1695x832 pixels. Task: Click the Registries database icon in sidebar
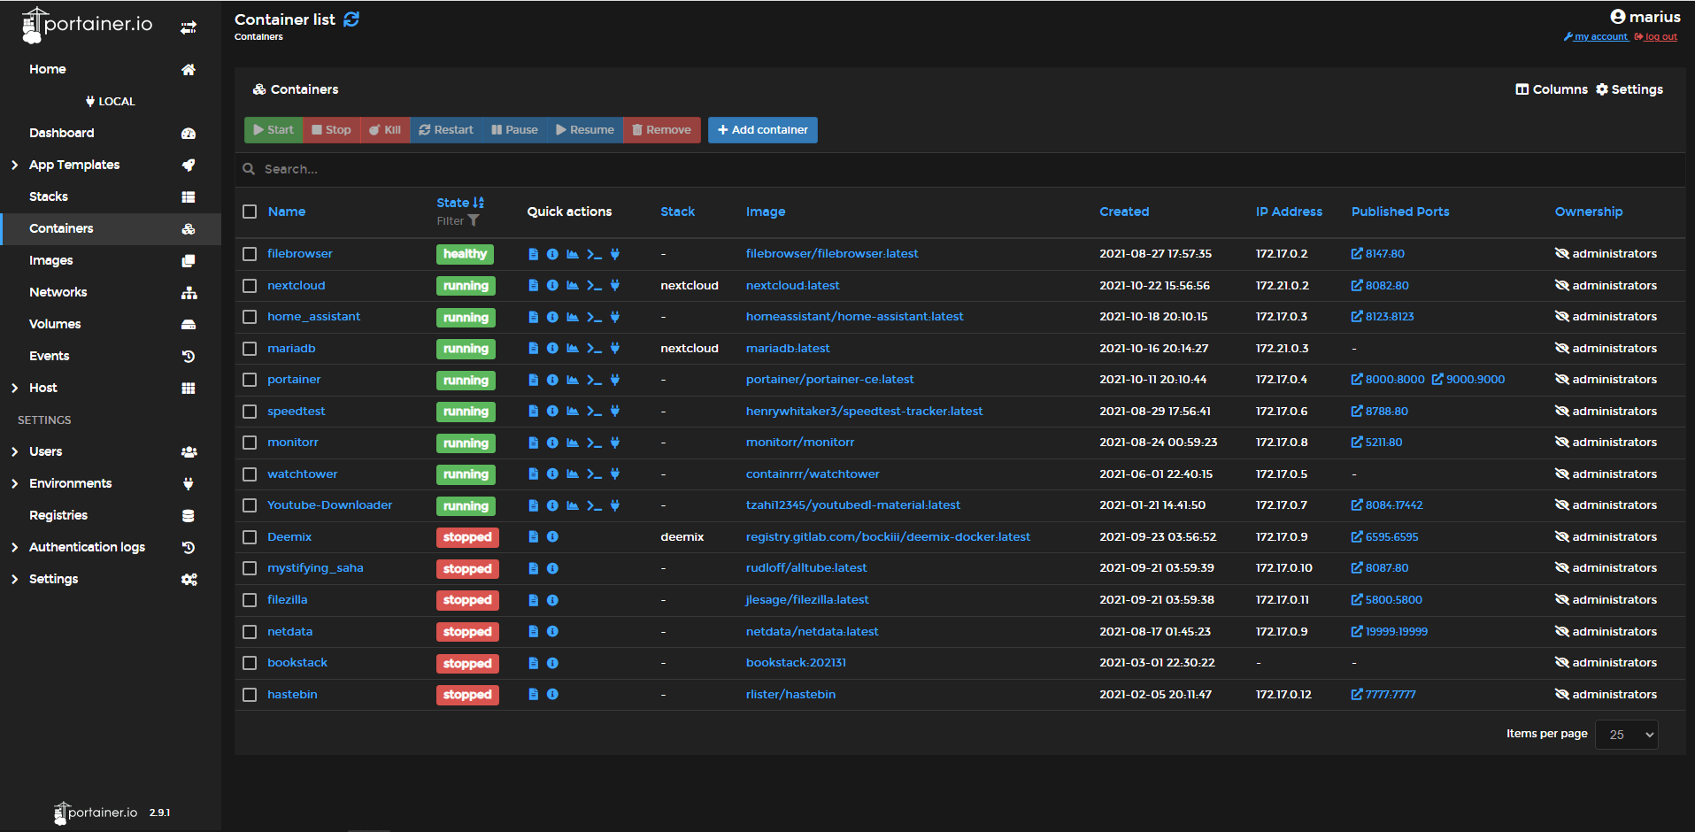(x=189, y=516)
